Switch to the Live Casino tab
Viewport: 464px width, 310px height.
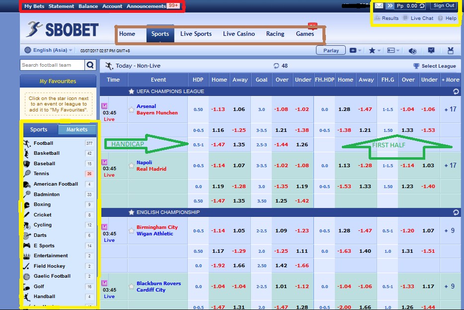[239, 34]
